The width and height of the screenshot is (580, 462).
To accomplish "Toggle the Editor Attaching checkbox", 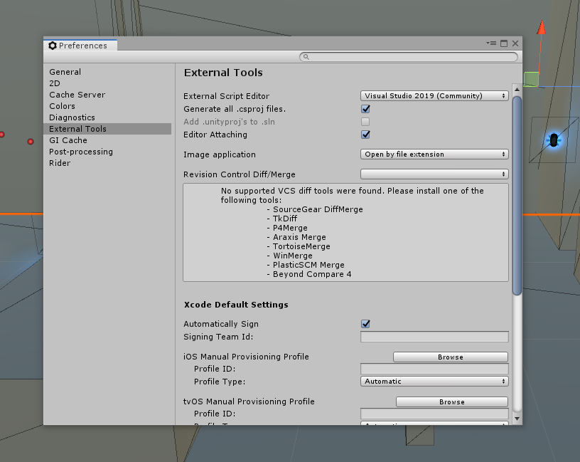I will tap(365, 135).
